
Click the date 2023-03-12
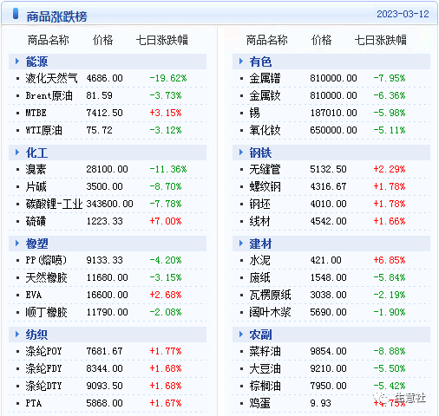coord(403,14)
